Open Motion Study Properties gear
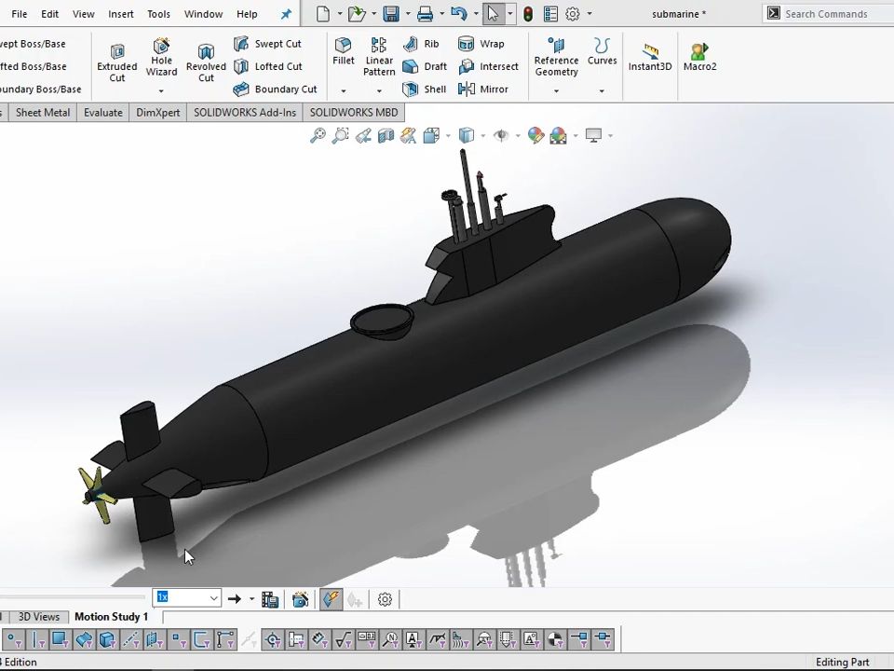894x671 pixels. tap(385, 599)
